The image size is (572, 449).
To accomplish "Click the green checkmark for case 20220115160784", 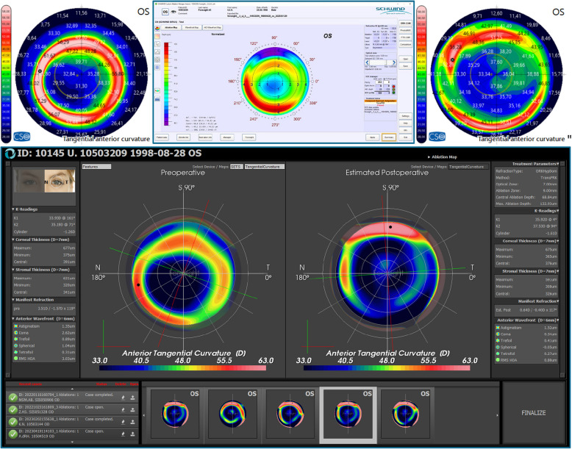I will (13, 398).
